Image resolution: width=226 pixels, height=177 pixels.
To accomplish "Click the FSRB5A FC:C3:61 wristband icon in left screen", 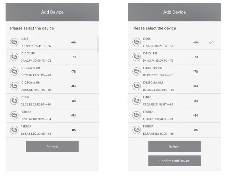I will [14, 115].
